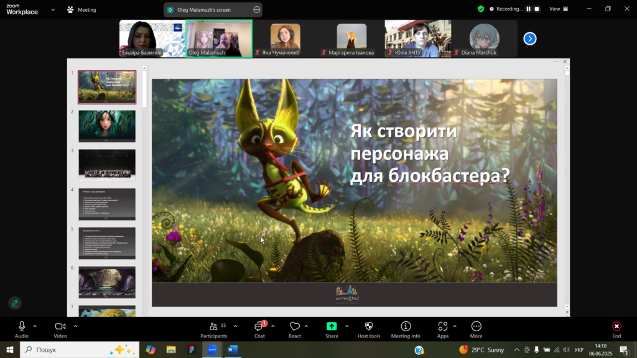The width and height of the screenshot is (637, 358).
Task: Open the Windows Start menu
Action: coord(10,349)
